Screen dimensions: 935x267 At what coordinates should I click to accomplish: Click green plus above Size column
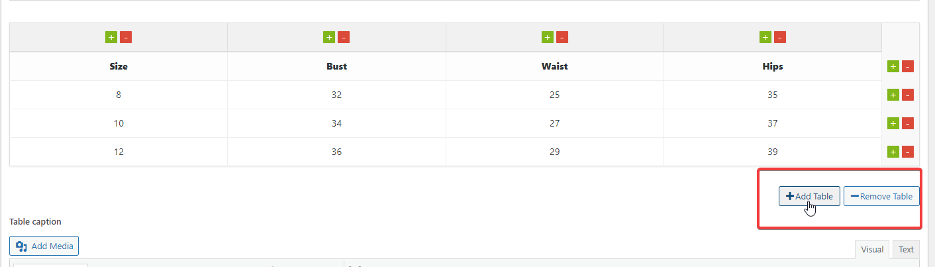(111, 37)
